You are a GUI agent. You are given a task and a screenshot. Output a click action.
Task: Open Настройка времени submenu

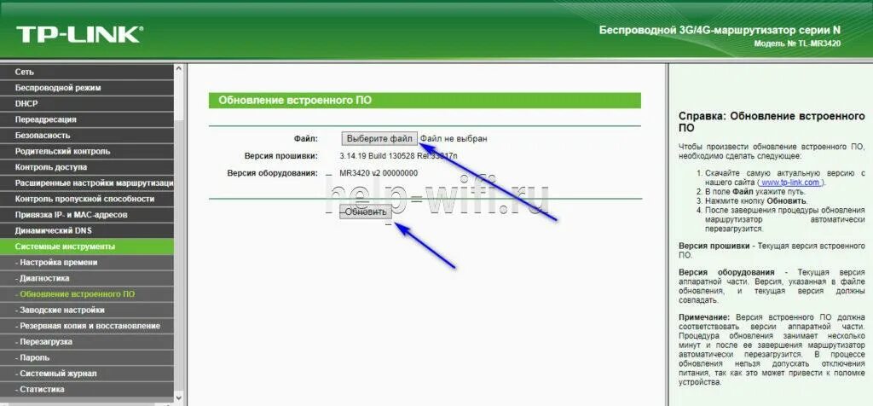87,263
